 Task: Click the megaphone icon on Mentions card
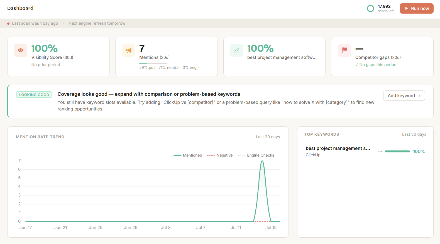[x=128, y=50]
